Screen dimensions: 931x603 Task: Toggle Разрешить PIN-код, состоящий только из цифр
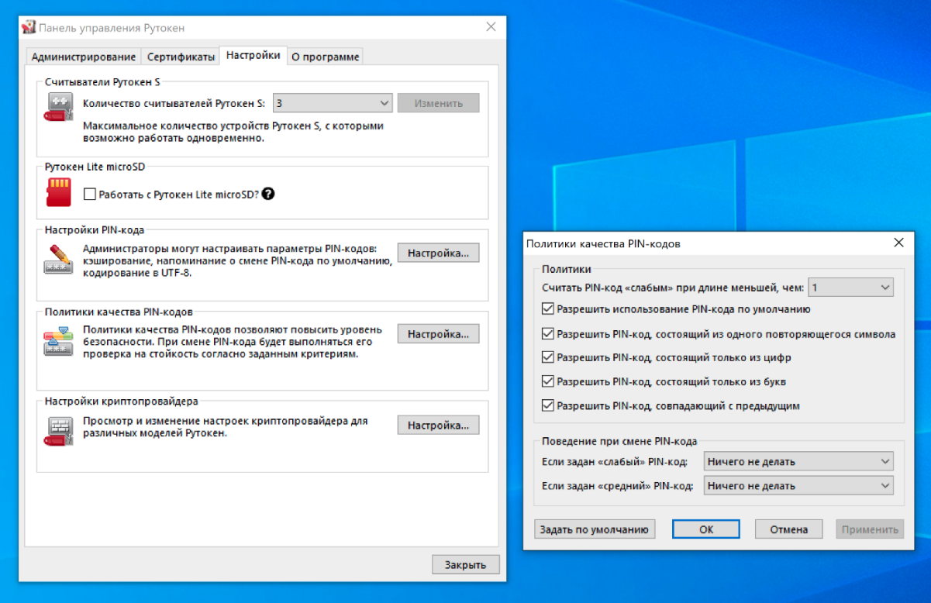click(x=548, y=358)
